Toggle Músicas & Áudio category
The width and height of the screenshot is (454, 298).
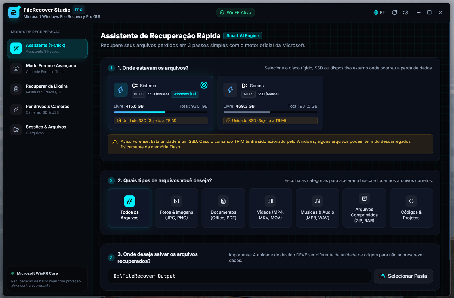coord(317,208)
